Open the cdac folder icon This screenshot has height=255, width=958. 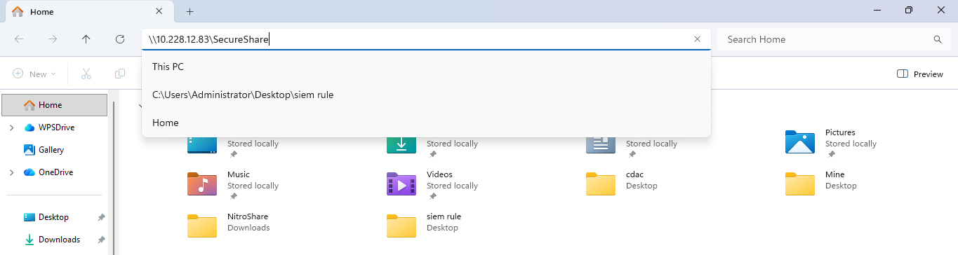click(x=601, y=184)
